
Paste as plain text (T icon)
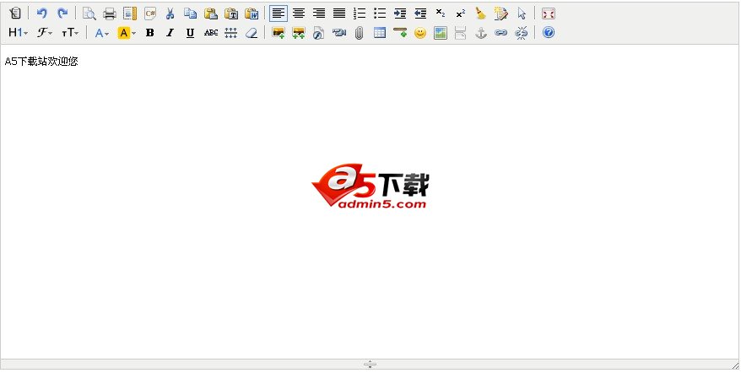point(231,14)
